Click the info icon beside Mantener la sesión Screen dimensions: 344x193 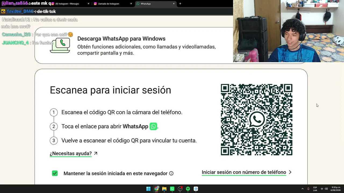click(171, 173)
